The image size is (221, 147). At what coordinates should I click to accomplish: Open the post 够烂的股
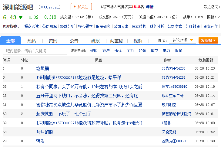point(45,132)
